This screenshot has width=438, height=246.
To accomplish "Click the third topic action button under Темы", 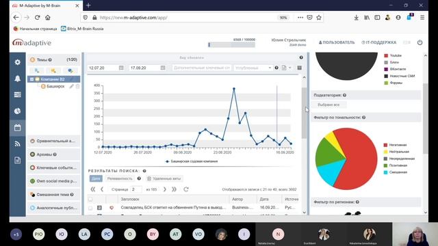I will tap(70, 70).
